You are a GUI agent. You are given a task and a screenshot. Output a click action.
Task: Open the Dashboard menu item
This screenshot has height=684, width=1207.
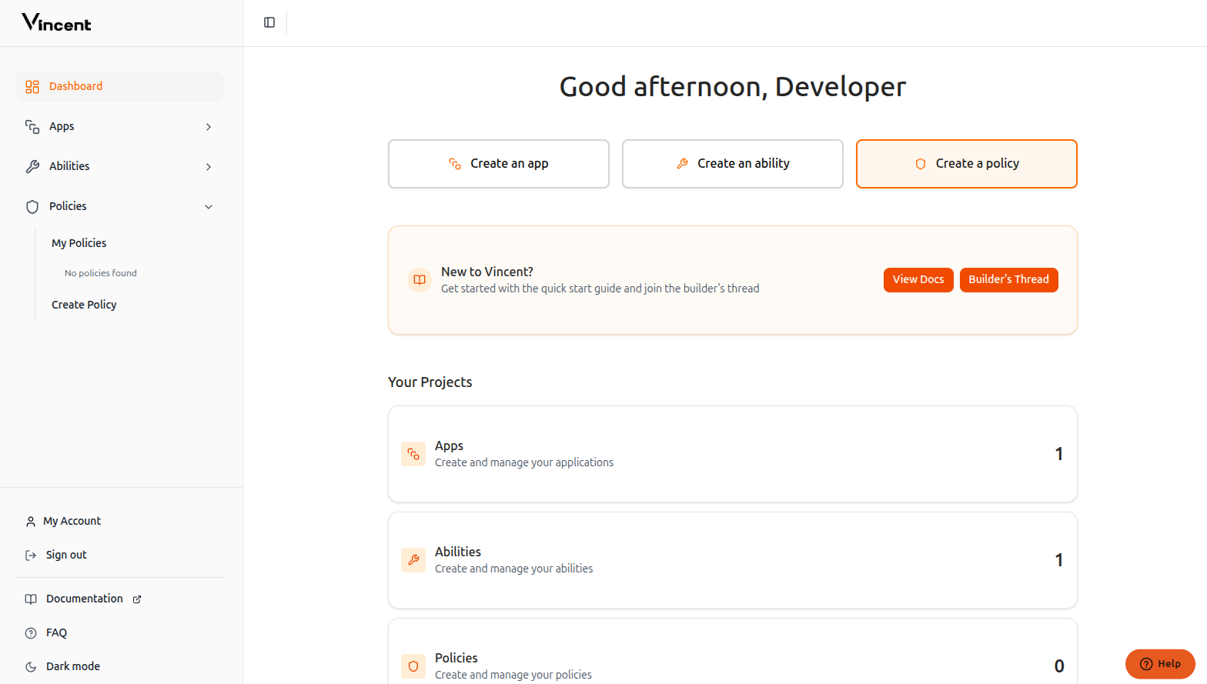pos(119,87)
